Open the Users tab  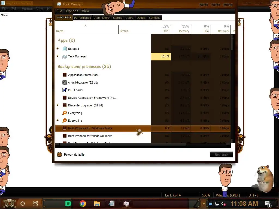click(x=129, y=18)
